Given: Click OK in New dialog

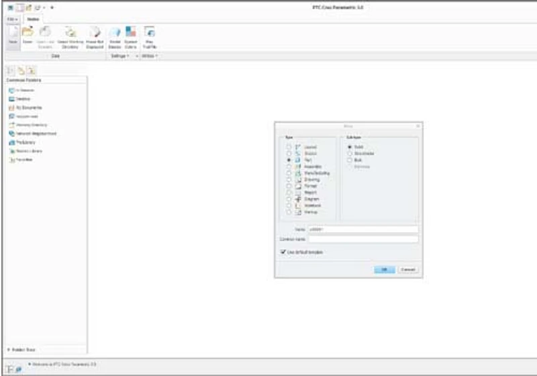Looking at the screenshot, I should 385,269.
